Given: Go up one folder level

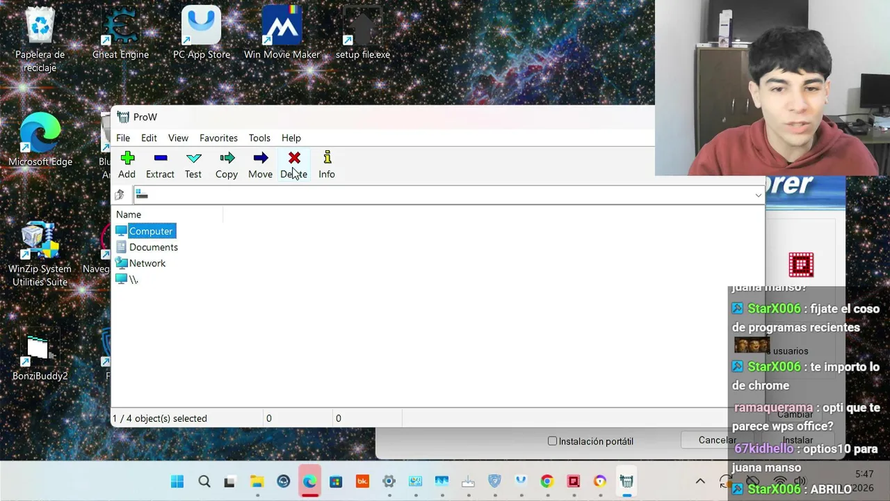Looking at the screenshot, I should click(x=120, y=195).
